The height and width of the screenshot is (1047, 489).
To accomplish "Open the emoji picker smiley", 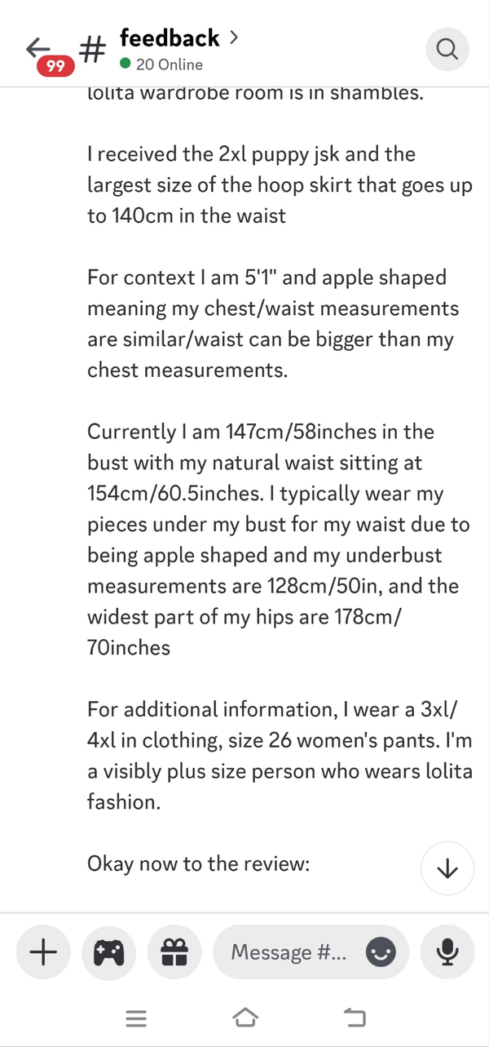I will click(381, 952).
